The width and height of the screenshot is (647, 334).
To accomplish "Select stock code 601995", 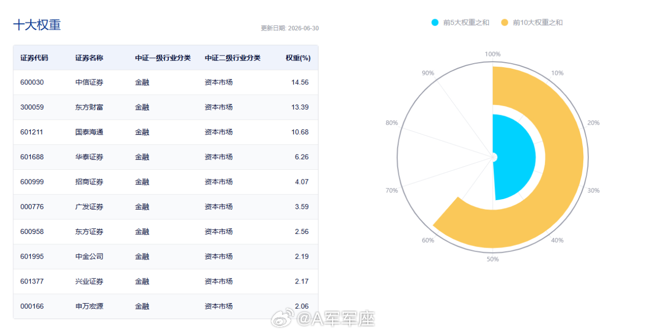I will click(x=32, y=256).
